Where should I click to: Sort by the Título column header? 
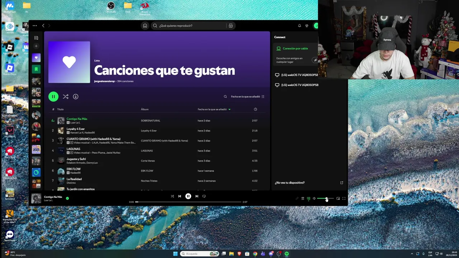(60, 109)
